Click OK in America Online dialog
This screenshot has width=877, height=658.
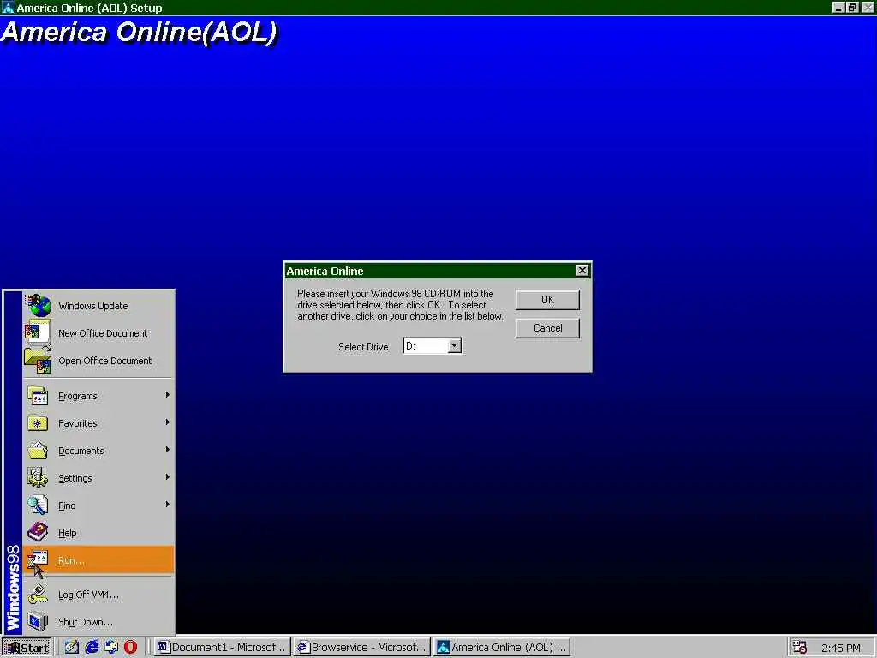pyautogui.click(x=547, y=300)
